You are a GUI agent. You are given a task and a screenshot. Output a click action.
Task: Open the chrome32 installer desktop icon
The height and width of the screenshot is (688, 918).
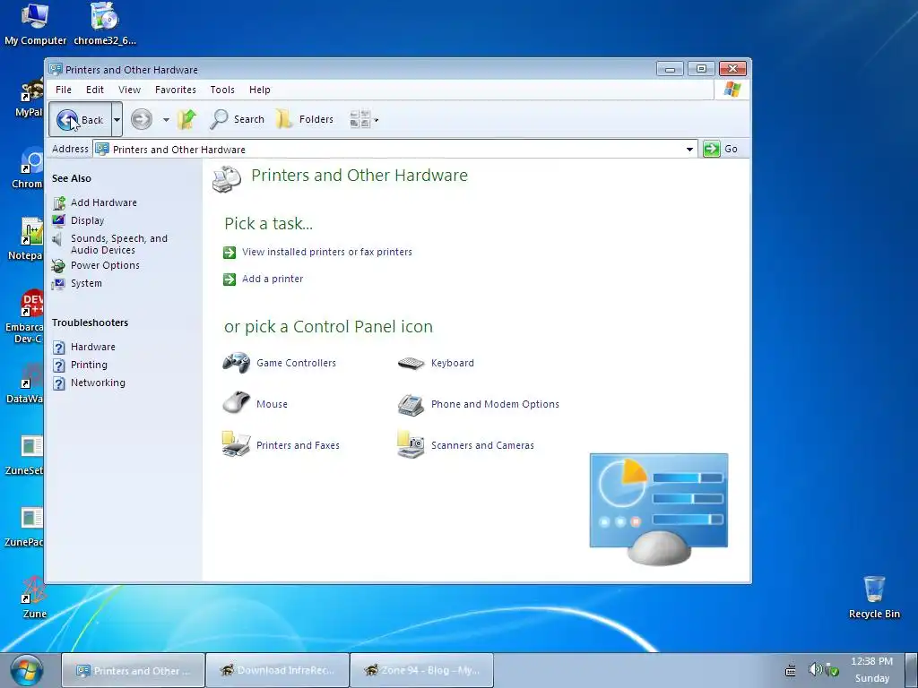[105, 16]
